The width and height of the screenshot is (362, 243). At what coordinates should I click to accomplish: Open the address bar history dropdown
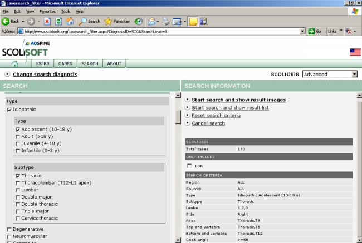[x=302, y=31]
